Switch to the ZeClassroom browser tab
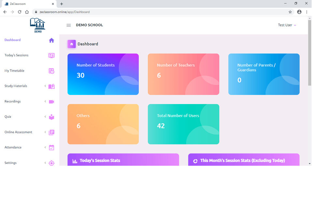 pos(29,4)
